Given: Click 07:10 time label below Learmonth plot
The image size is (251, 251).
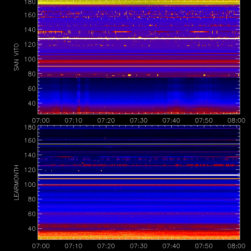Looking at the screenshot, I should coord(73,246).
